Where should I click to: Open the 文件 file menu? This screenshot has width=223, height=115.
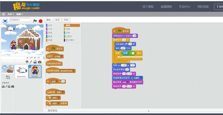pos(11,14)
